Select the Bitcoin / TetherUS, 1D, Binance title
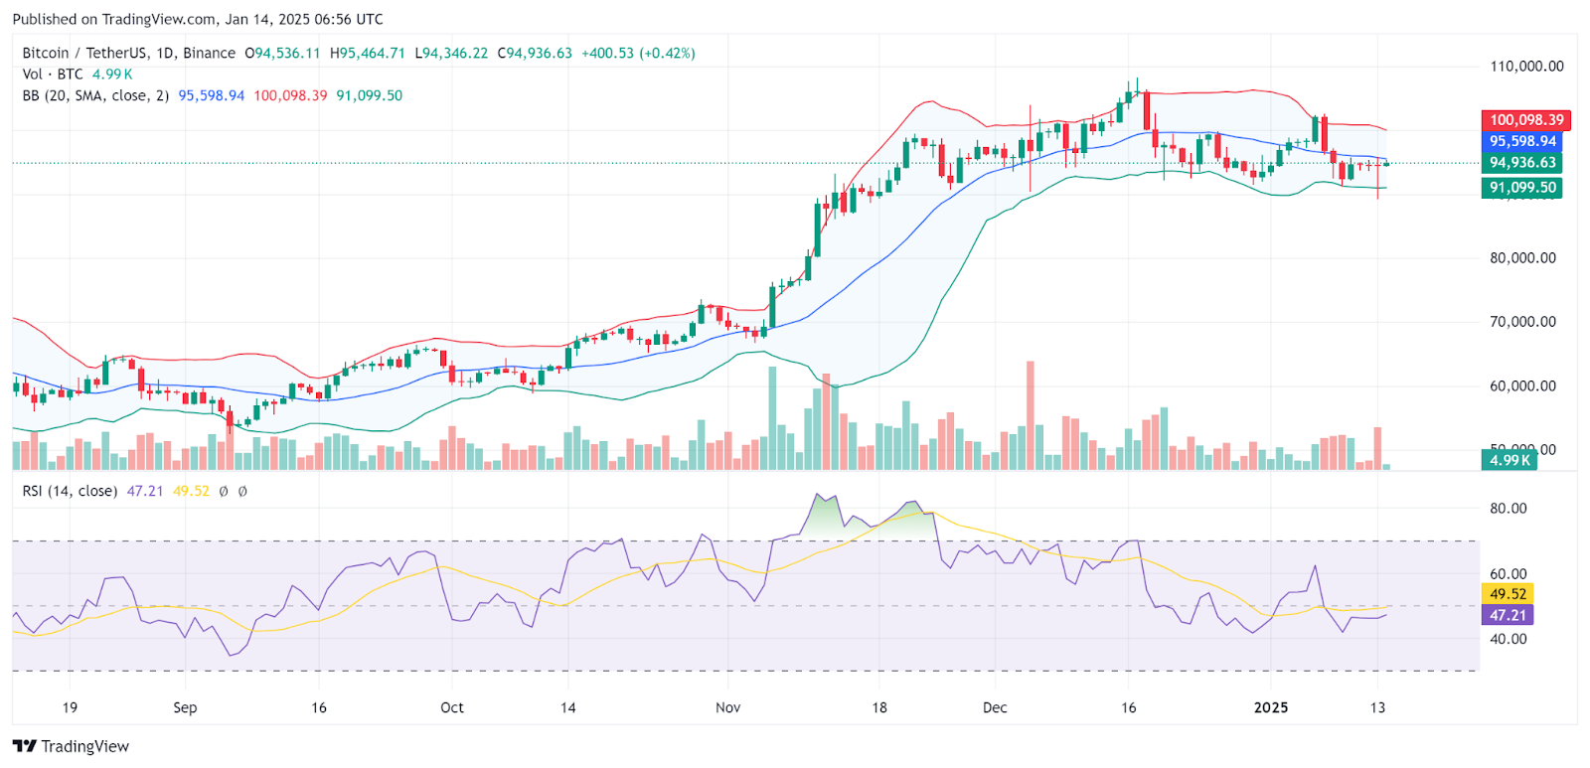The image size is (1590, 768). coord(129,53)
